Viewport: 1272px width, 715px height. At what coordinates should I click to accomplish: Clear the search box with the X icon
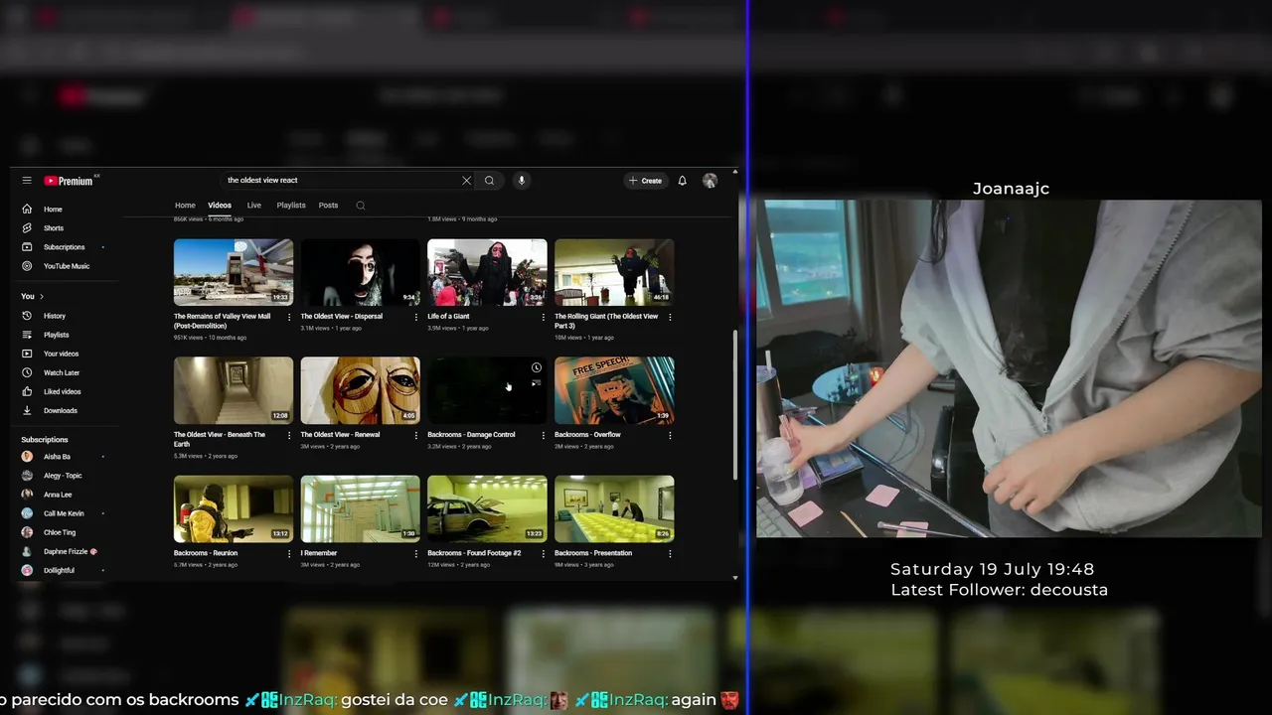(466, 181)
